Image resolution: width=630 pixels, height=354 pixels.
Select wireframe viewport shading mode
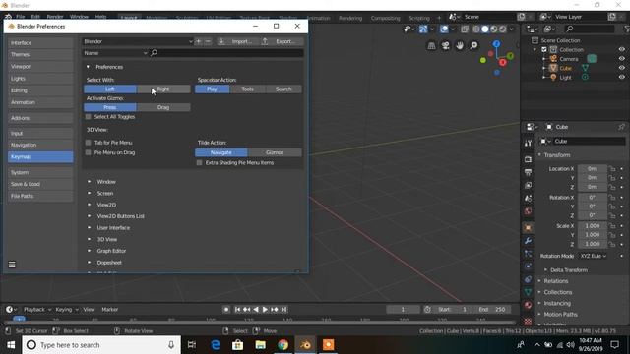tap(476, 29)
